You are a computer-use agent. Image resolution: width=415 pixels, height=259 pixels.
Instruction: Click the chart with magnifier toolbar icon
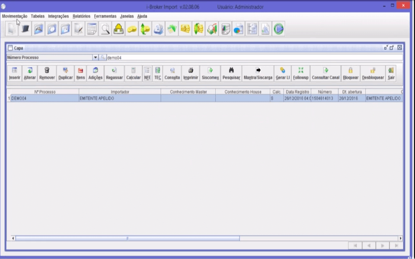click(212, 28)
